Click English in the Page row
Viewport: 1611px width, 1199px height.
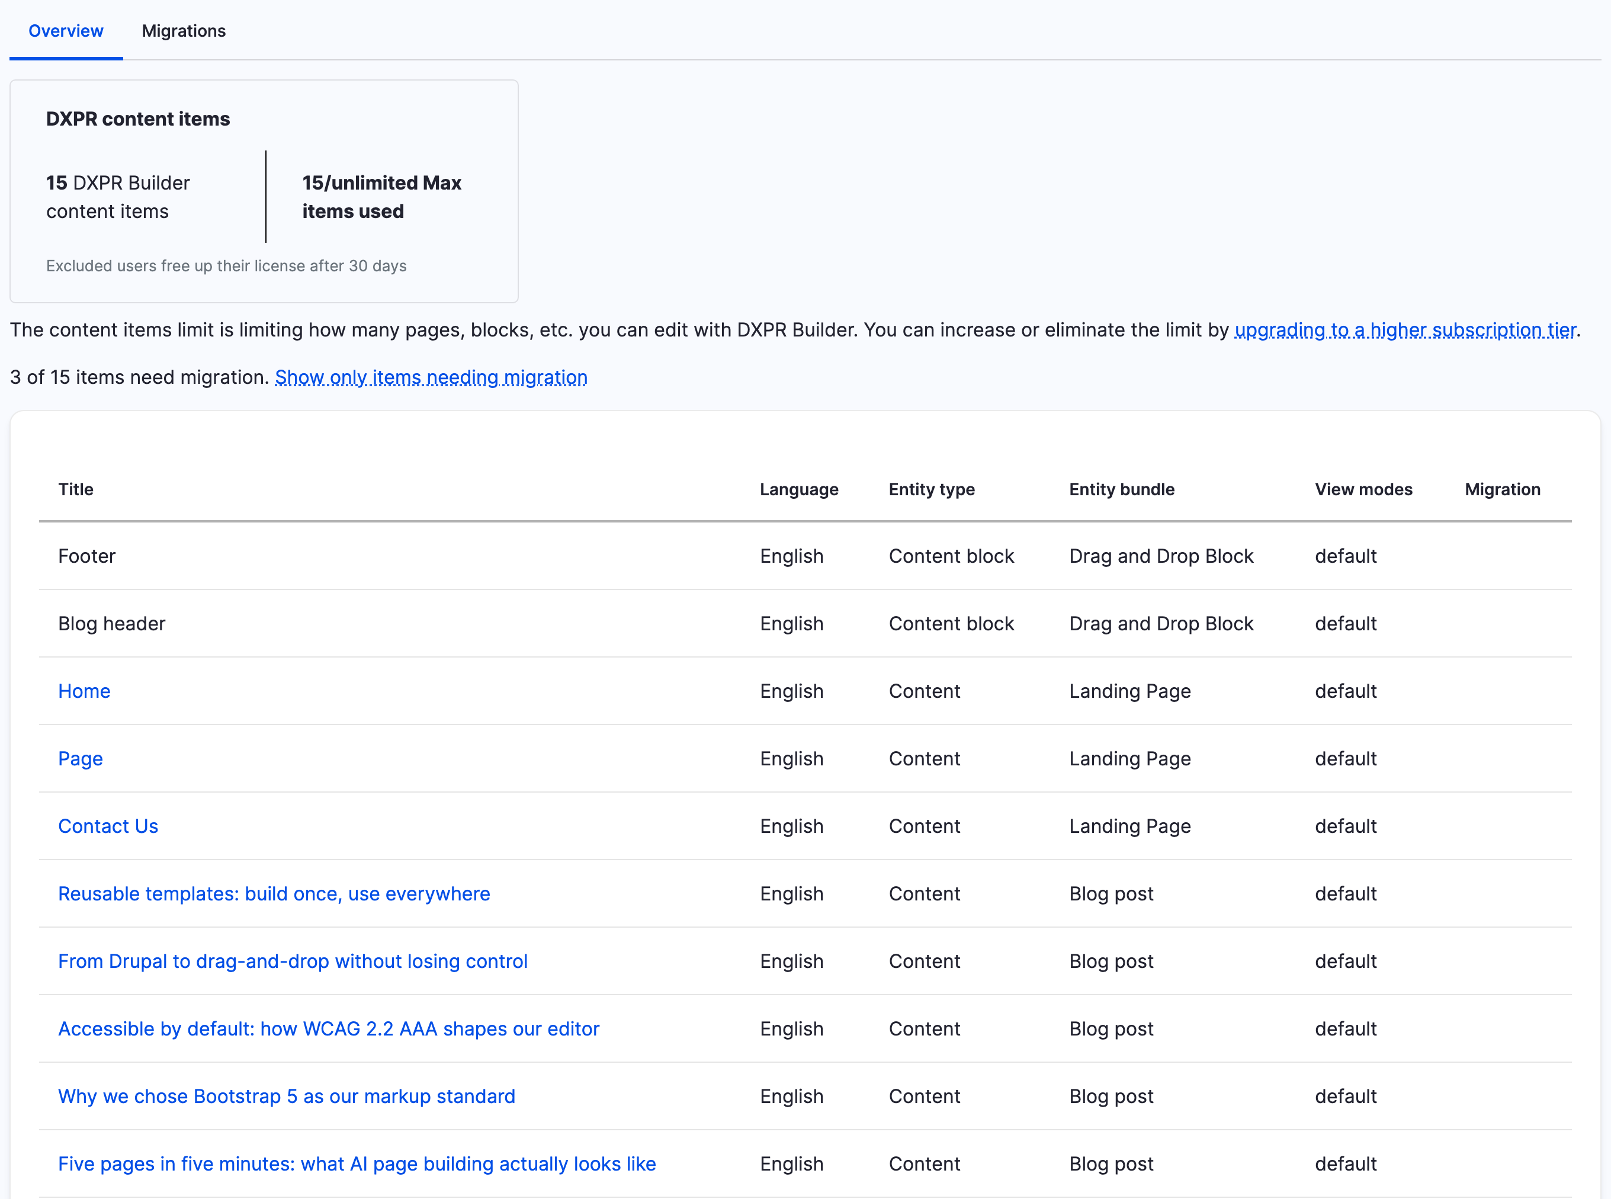click(x=792, y=758)
